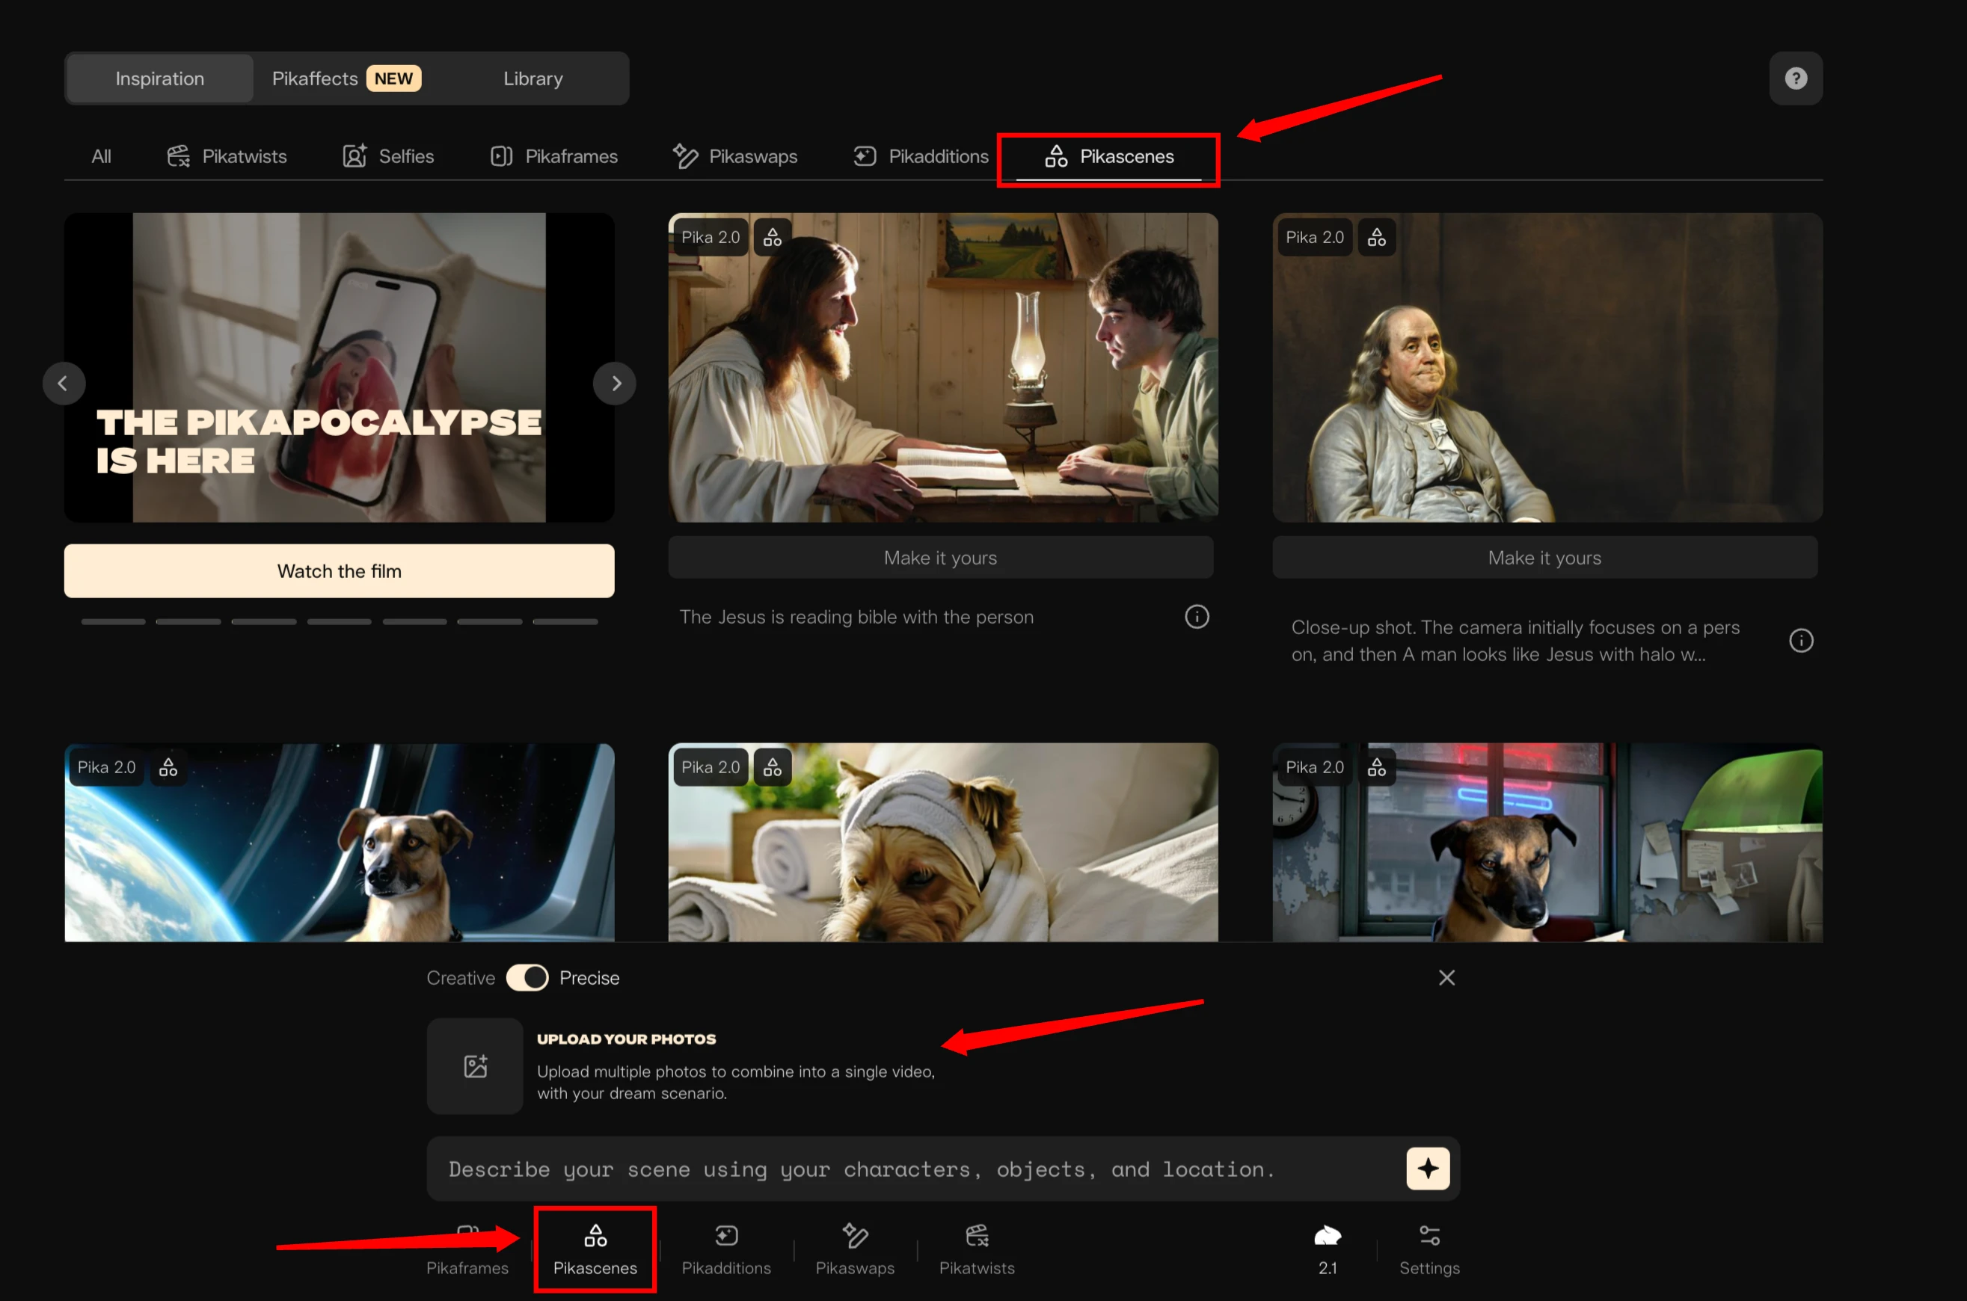Click Watch the film button
The image size is (1967, 1301).
coord(339,570)
